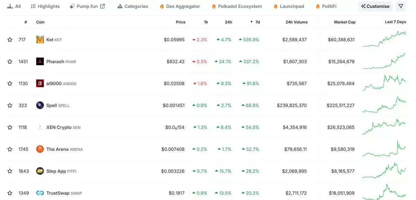Sort by the Market Cap header
The height and width of the screenshot is (200, 416).
click(x=345, y=22)
